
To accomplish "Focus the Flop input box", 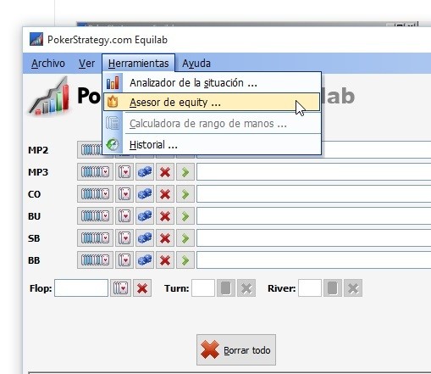I will pos(81,288).
